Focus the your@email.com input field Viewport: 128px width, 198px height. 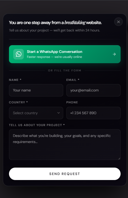click(93, 90)
